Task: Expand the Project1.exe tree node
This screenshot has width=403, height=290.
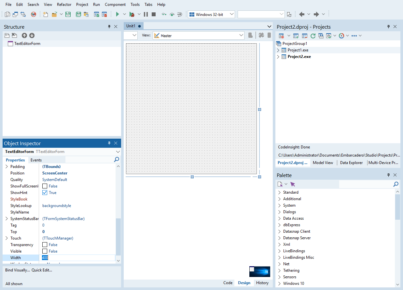Action: pos(278,50)
